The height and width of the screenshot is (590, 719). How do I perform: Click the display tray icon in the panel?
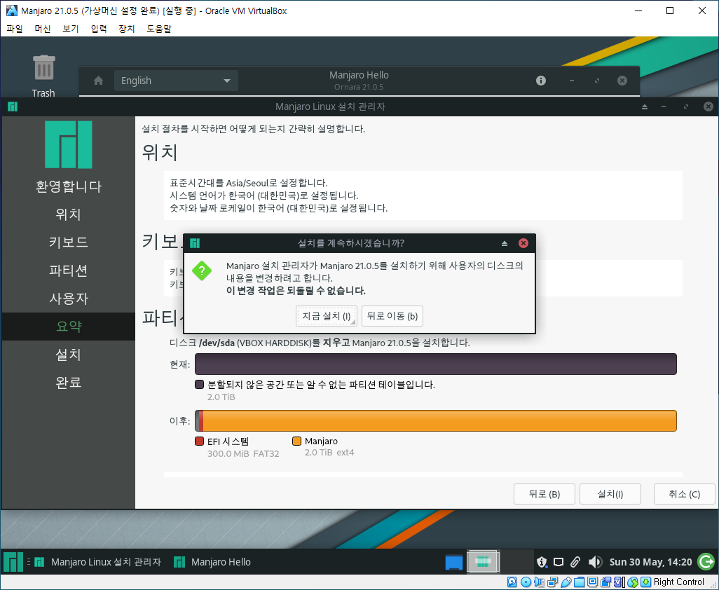[559, 562]
